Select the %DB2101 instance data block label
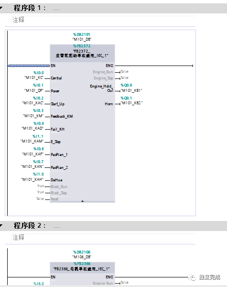The width and height of the screenshot is (227, 287). (82, 34)
